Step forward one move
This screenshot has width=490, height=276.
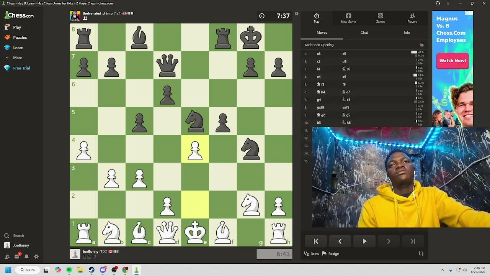tap(389, 241)
